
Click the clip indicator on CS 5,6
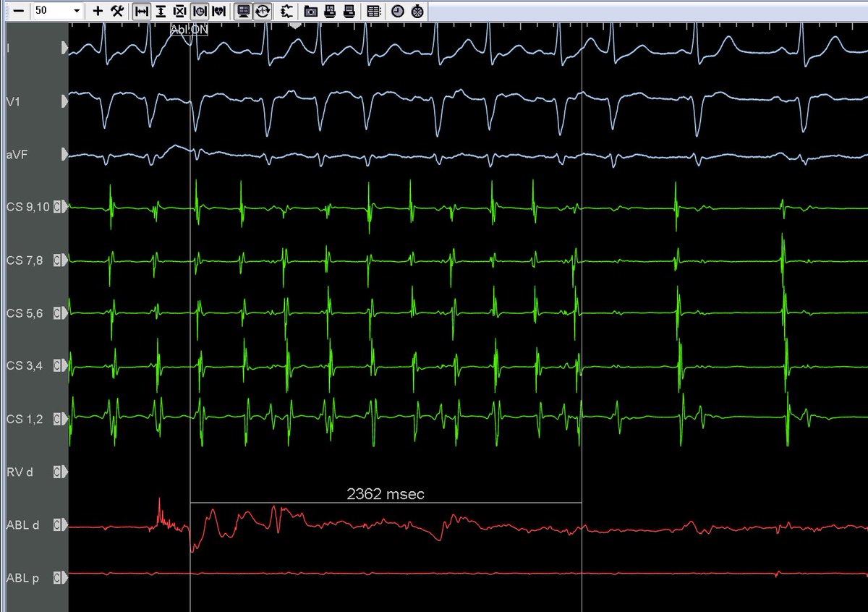[56, 313]
